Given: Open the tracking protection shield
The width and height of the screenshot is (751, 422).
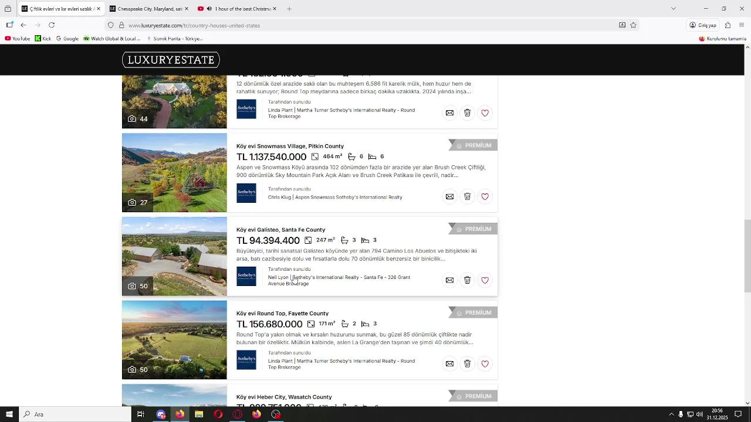Looking at the screenshot, I should pyautogui.click(x=110, y=25).
